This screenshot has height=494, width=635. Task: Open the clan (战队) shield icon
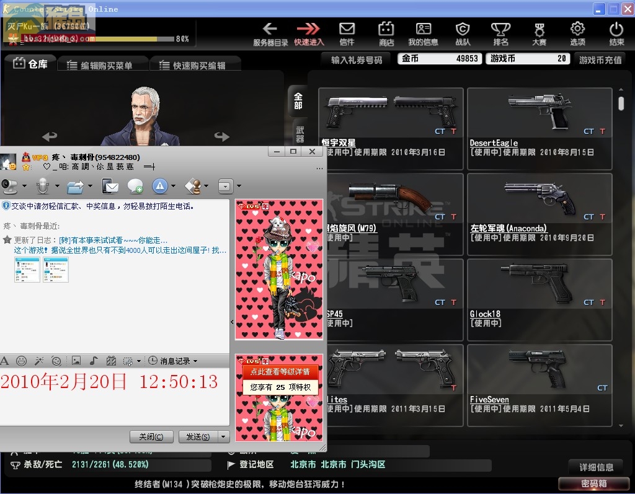[463, 29]
